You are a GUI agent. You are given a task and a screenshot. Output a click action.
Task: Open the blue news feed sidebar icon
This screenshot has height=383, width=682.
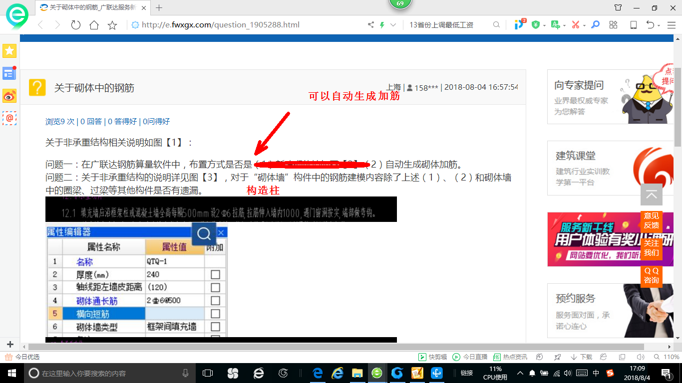pos(9,73)
